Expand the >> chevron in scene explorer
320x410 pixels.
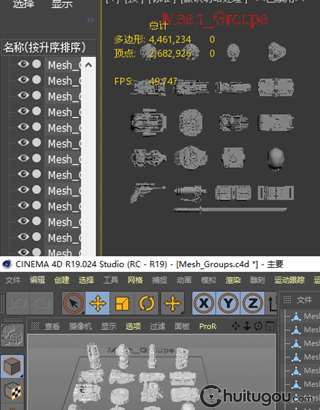[x=90, y=20]
